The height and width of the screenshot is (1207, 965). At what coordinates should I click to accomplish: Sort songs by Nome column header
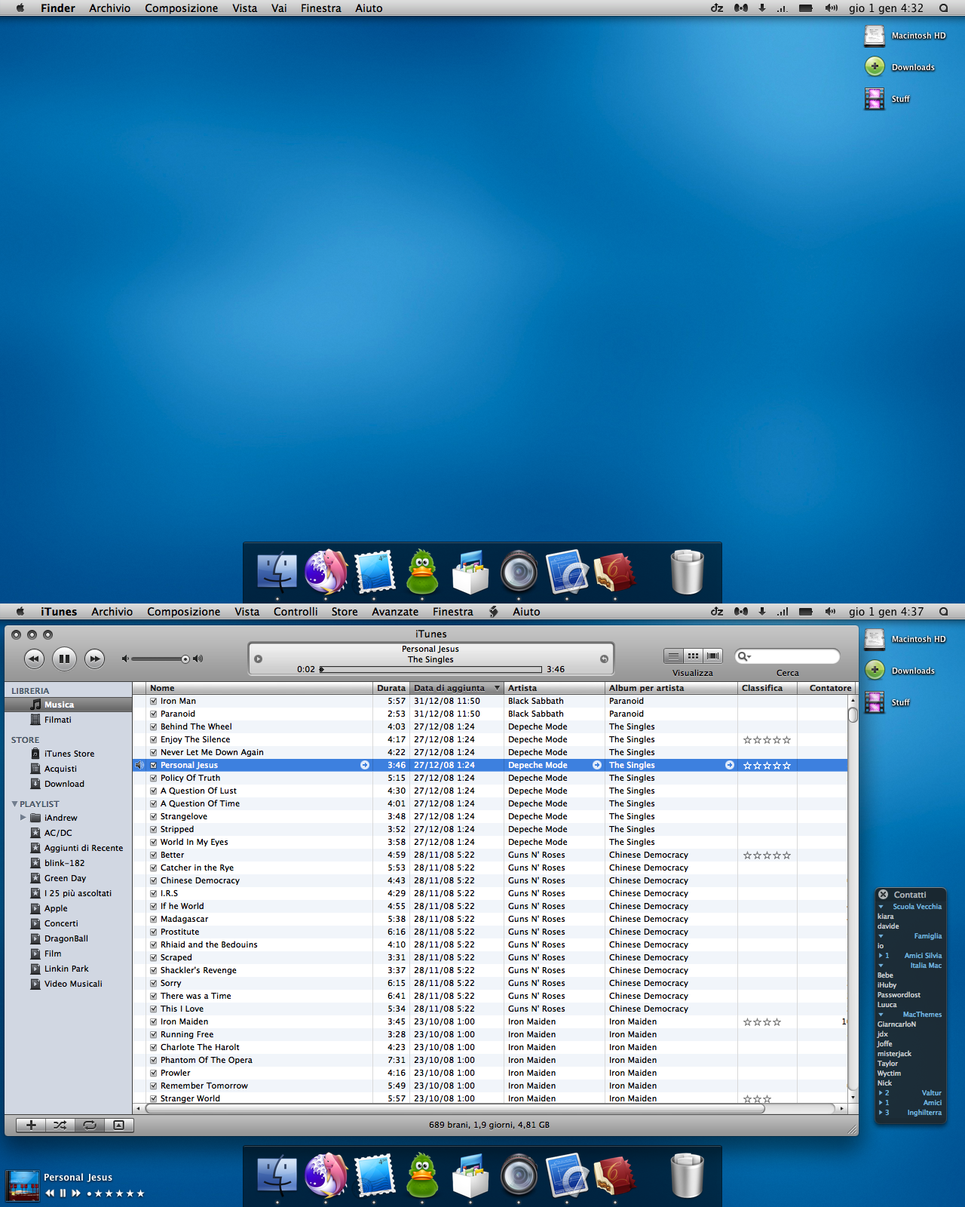pyautogui.click(x=259, y=688)
